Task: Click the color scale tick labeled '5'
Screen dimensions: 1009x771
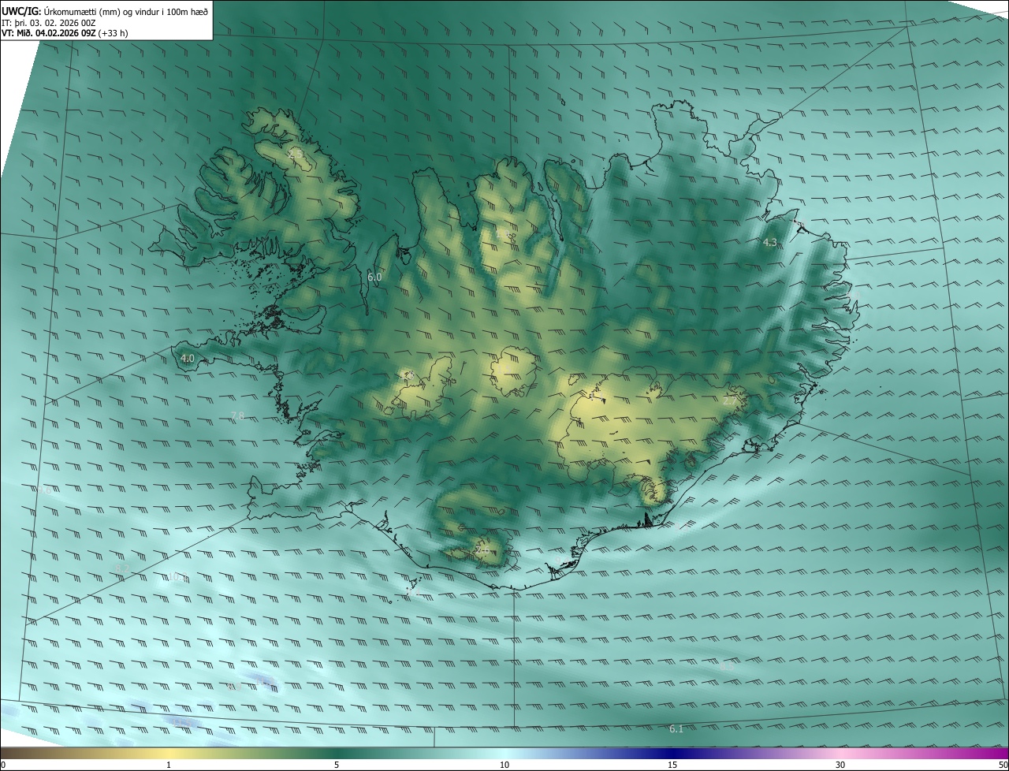Action: [337, 765]
